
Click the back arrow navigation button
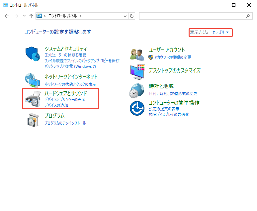[x=7, y=16]
